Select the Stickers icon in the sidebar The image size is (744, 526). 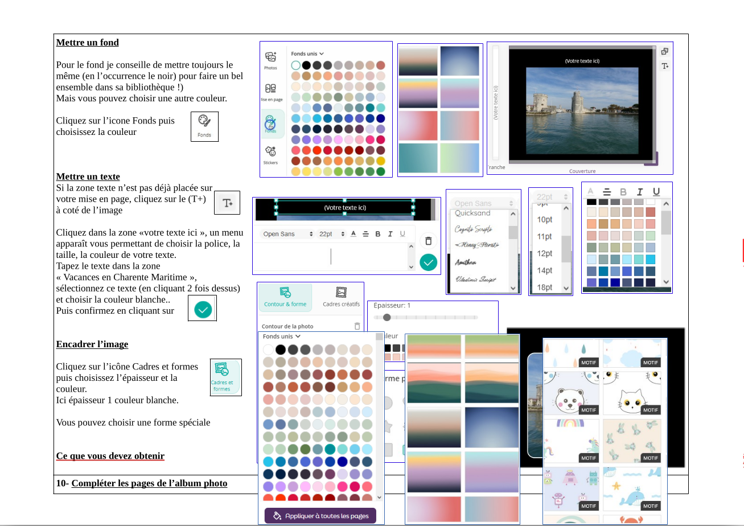270,154
